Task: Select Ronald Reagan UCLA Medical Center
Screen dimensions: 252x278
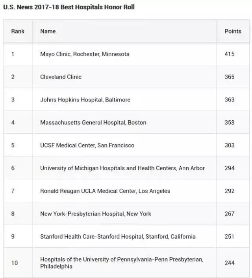Action: [x=105, y=191]
